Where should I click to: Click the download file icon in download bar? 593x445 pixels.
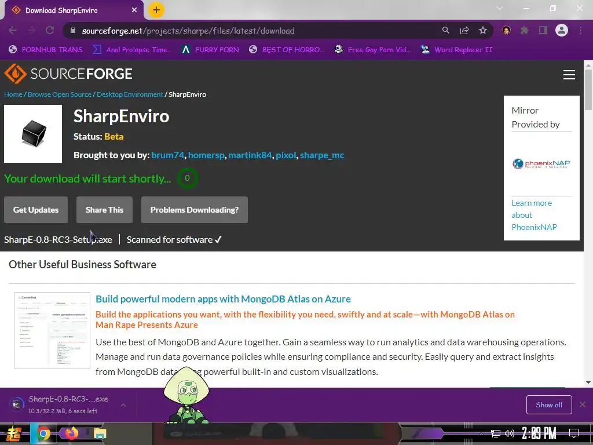(16, 404)
